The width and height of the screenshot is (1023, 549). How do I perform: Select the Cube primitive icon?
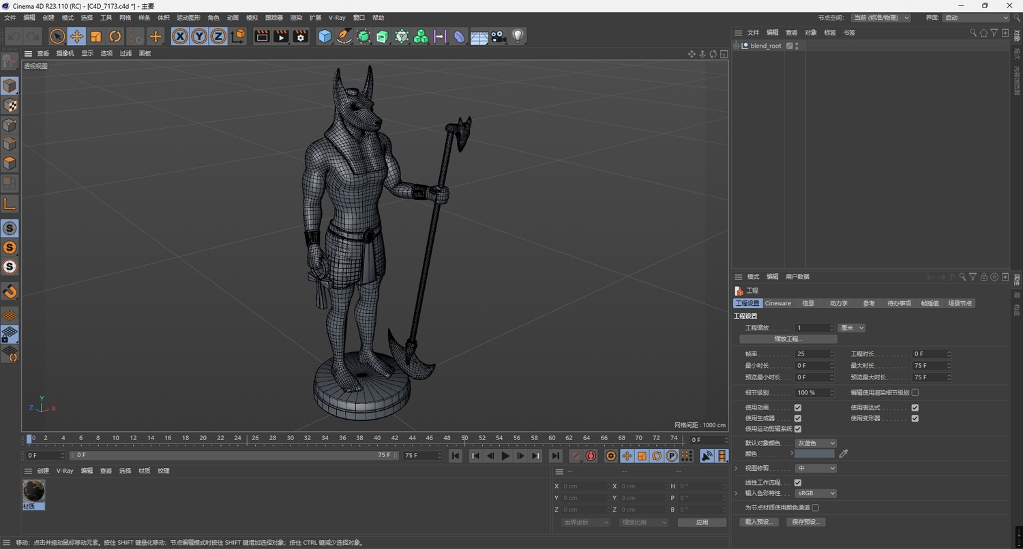325,36
